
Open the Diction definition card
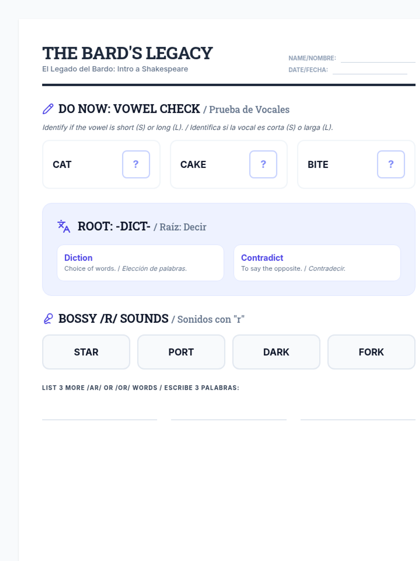click(x=140, y=263)
